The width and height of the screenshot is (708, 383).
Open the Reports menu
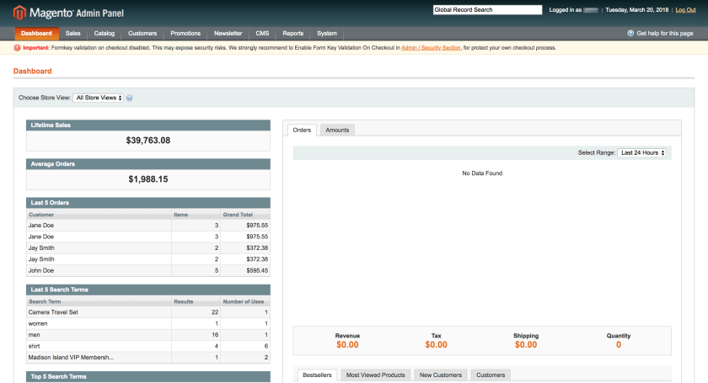click(293, 34)
